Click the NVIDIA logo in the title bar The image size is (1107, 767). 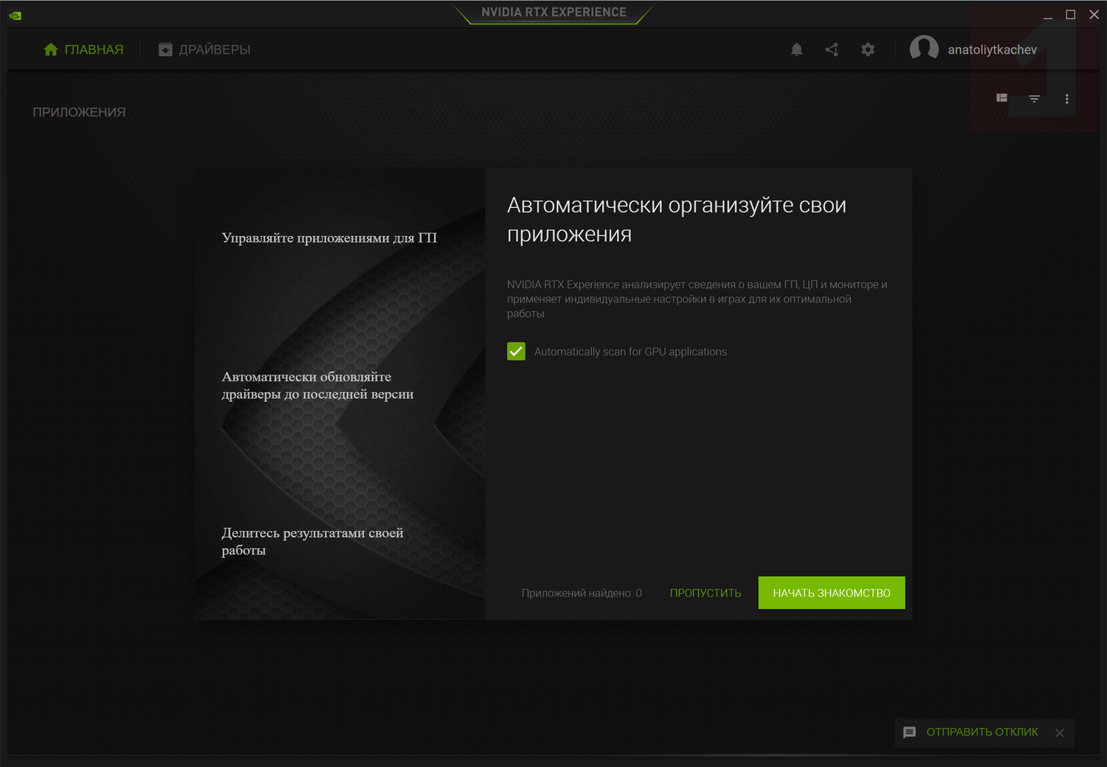point(15,15)
